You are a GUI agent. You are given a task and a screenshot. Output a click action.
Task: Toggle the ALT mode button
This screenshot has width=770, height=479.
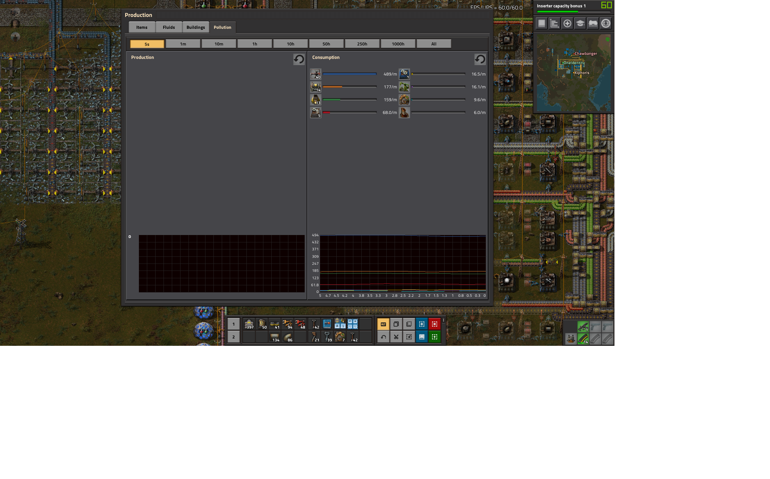pos(383,324)
